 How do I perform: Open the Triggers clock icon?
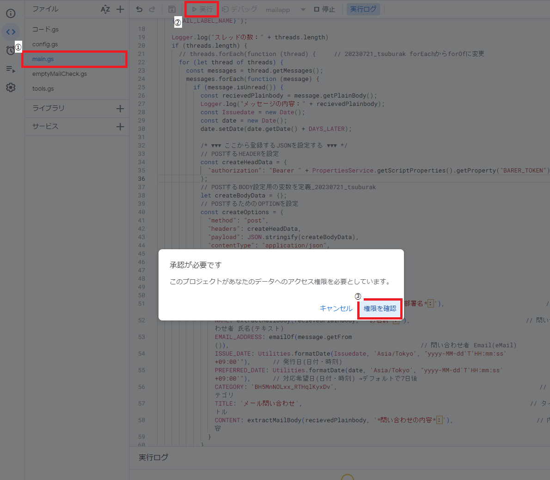10,50
